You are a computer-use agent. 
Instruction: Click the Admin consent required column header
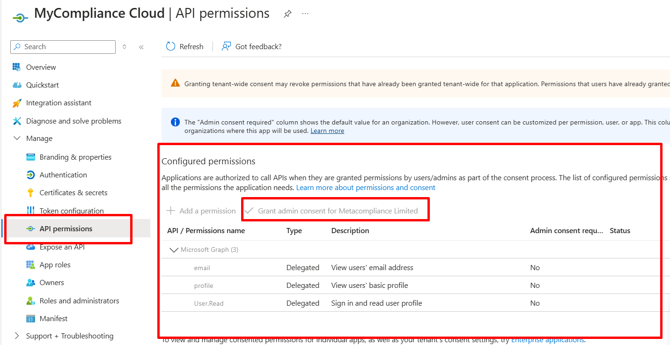pyautogui.click(x=567, y=230)
